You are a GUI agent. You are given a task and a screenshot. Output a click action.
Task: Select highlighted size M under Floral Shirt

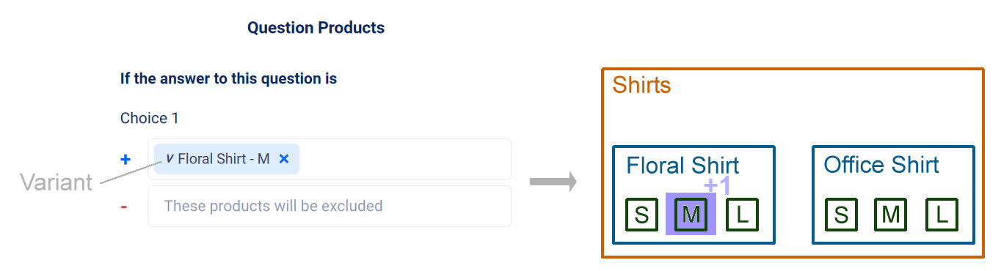691,215
